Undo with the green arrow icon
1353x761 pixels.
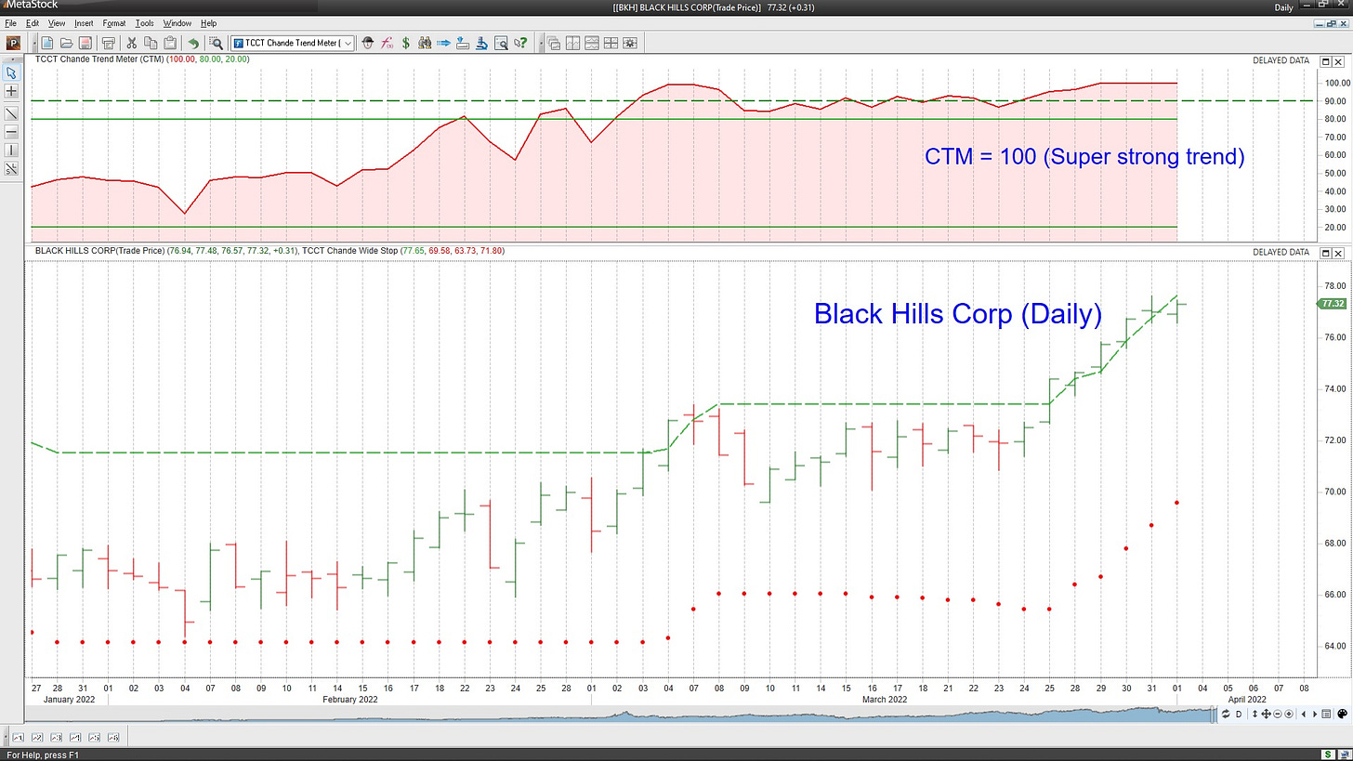(193, 43)
